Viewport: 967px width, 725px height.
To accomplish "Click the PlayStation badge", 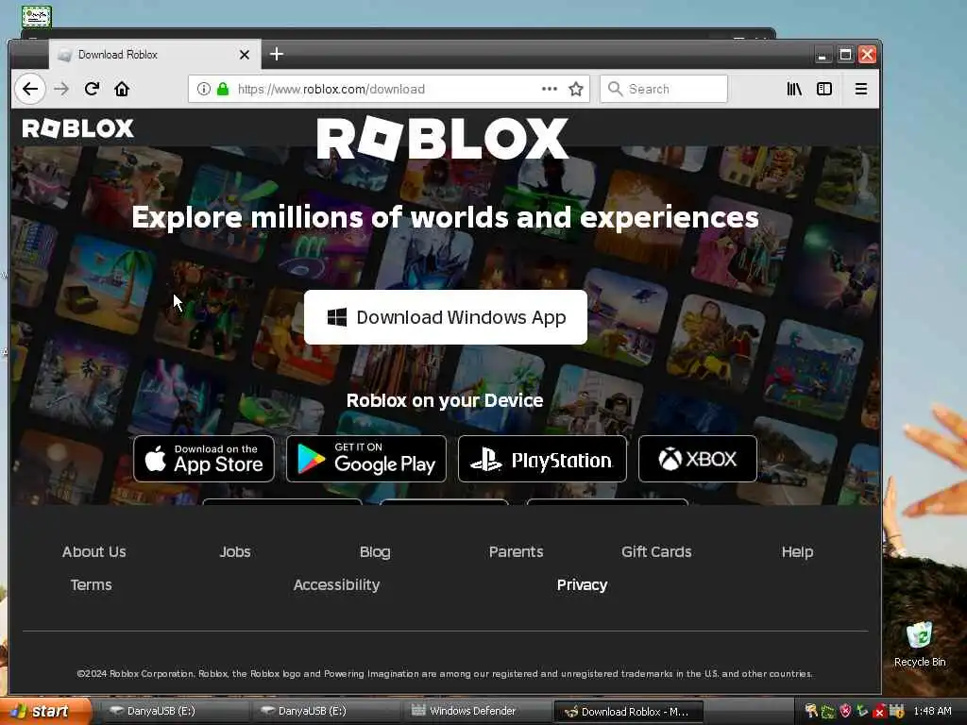I will tap(542, 459).
